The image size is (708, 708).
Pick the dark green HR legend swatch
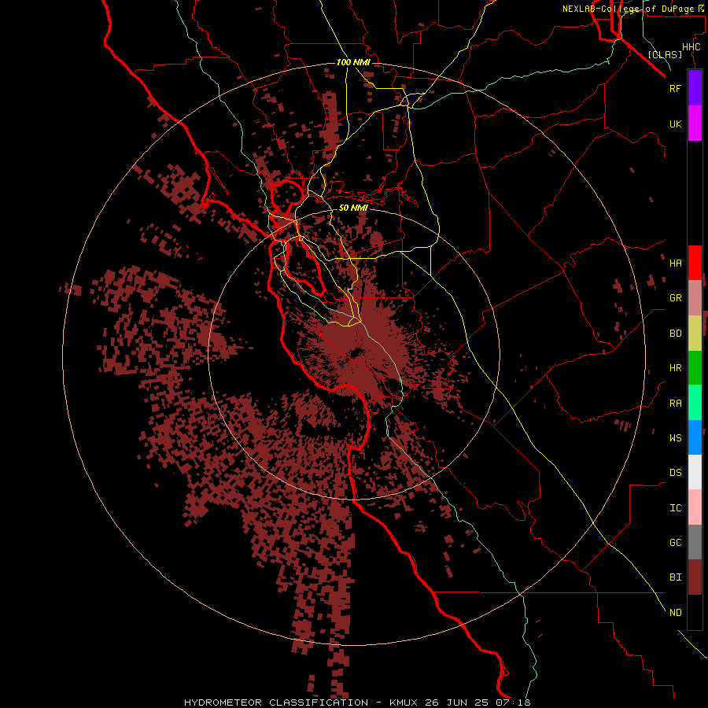695,367
